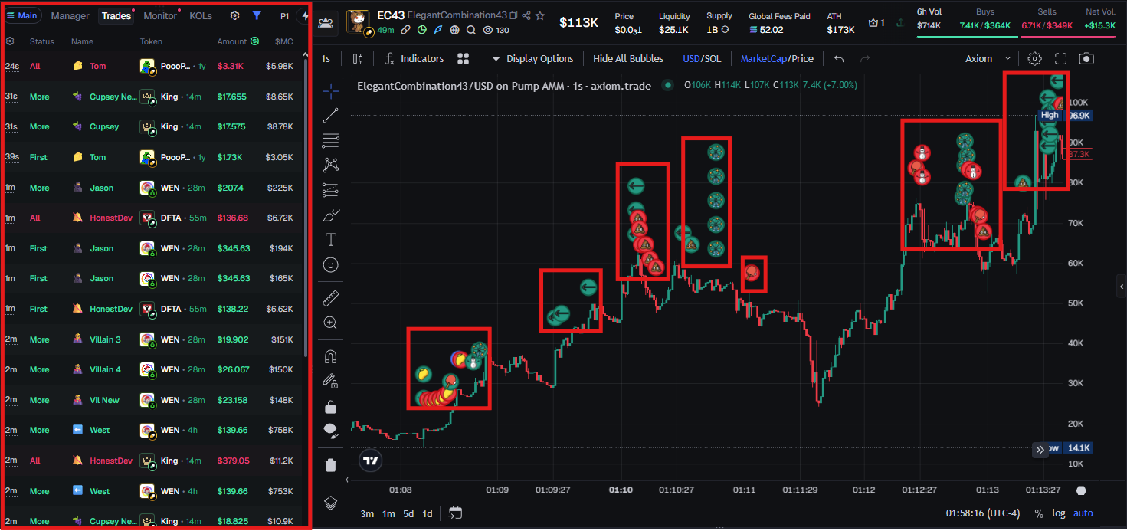This screenshot has width=1127, height=531.
Task: Open the long position forecasting tool
Action: 331,190
